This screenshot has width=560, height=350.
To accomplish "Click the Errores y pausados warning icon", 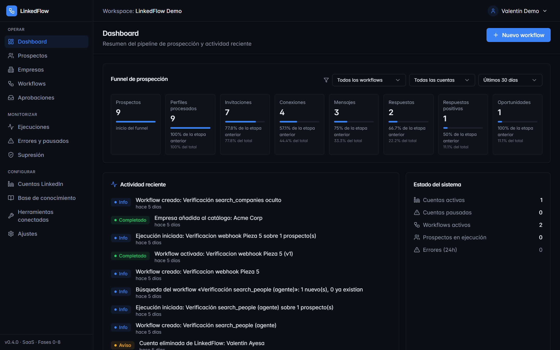I will (x=11, y=141).
